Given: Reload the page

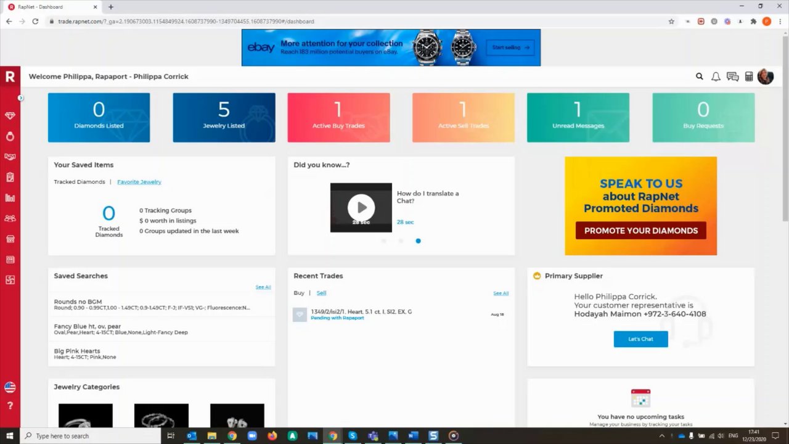Looking at the screenshot, I should [35, 21].
